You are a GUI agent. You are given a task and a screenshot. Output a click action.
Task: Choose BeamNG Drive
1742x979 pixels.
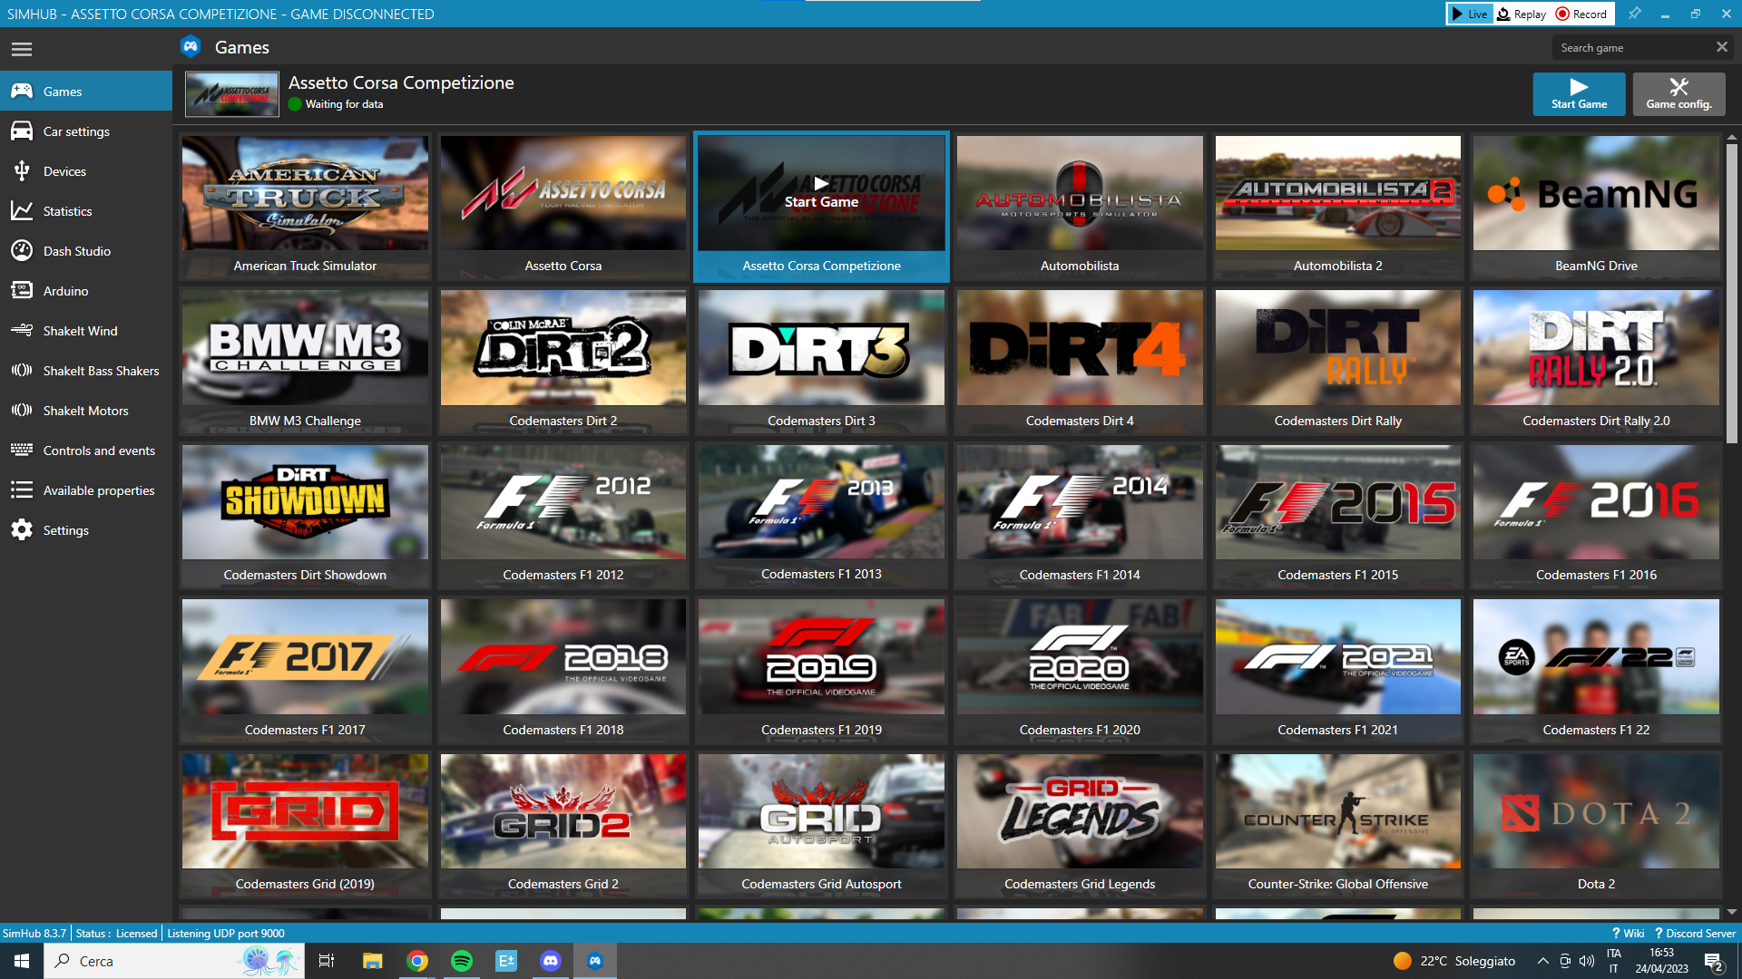1596,207
